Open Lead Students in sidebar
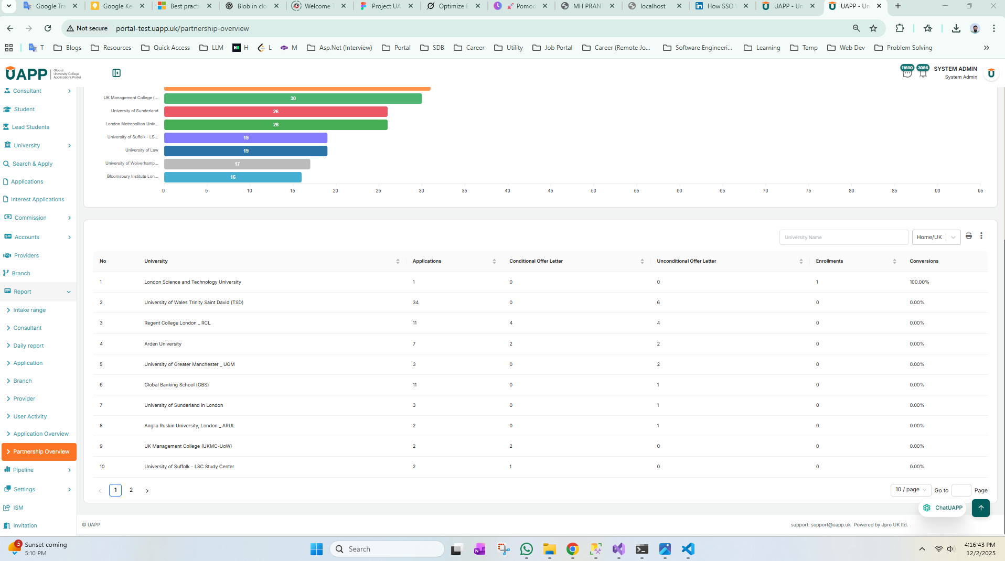 (30, 127)
